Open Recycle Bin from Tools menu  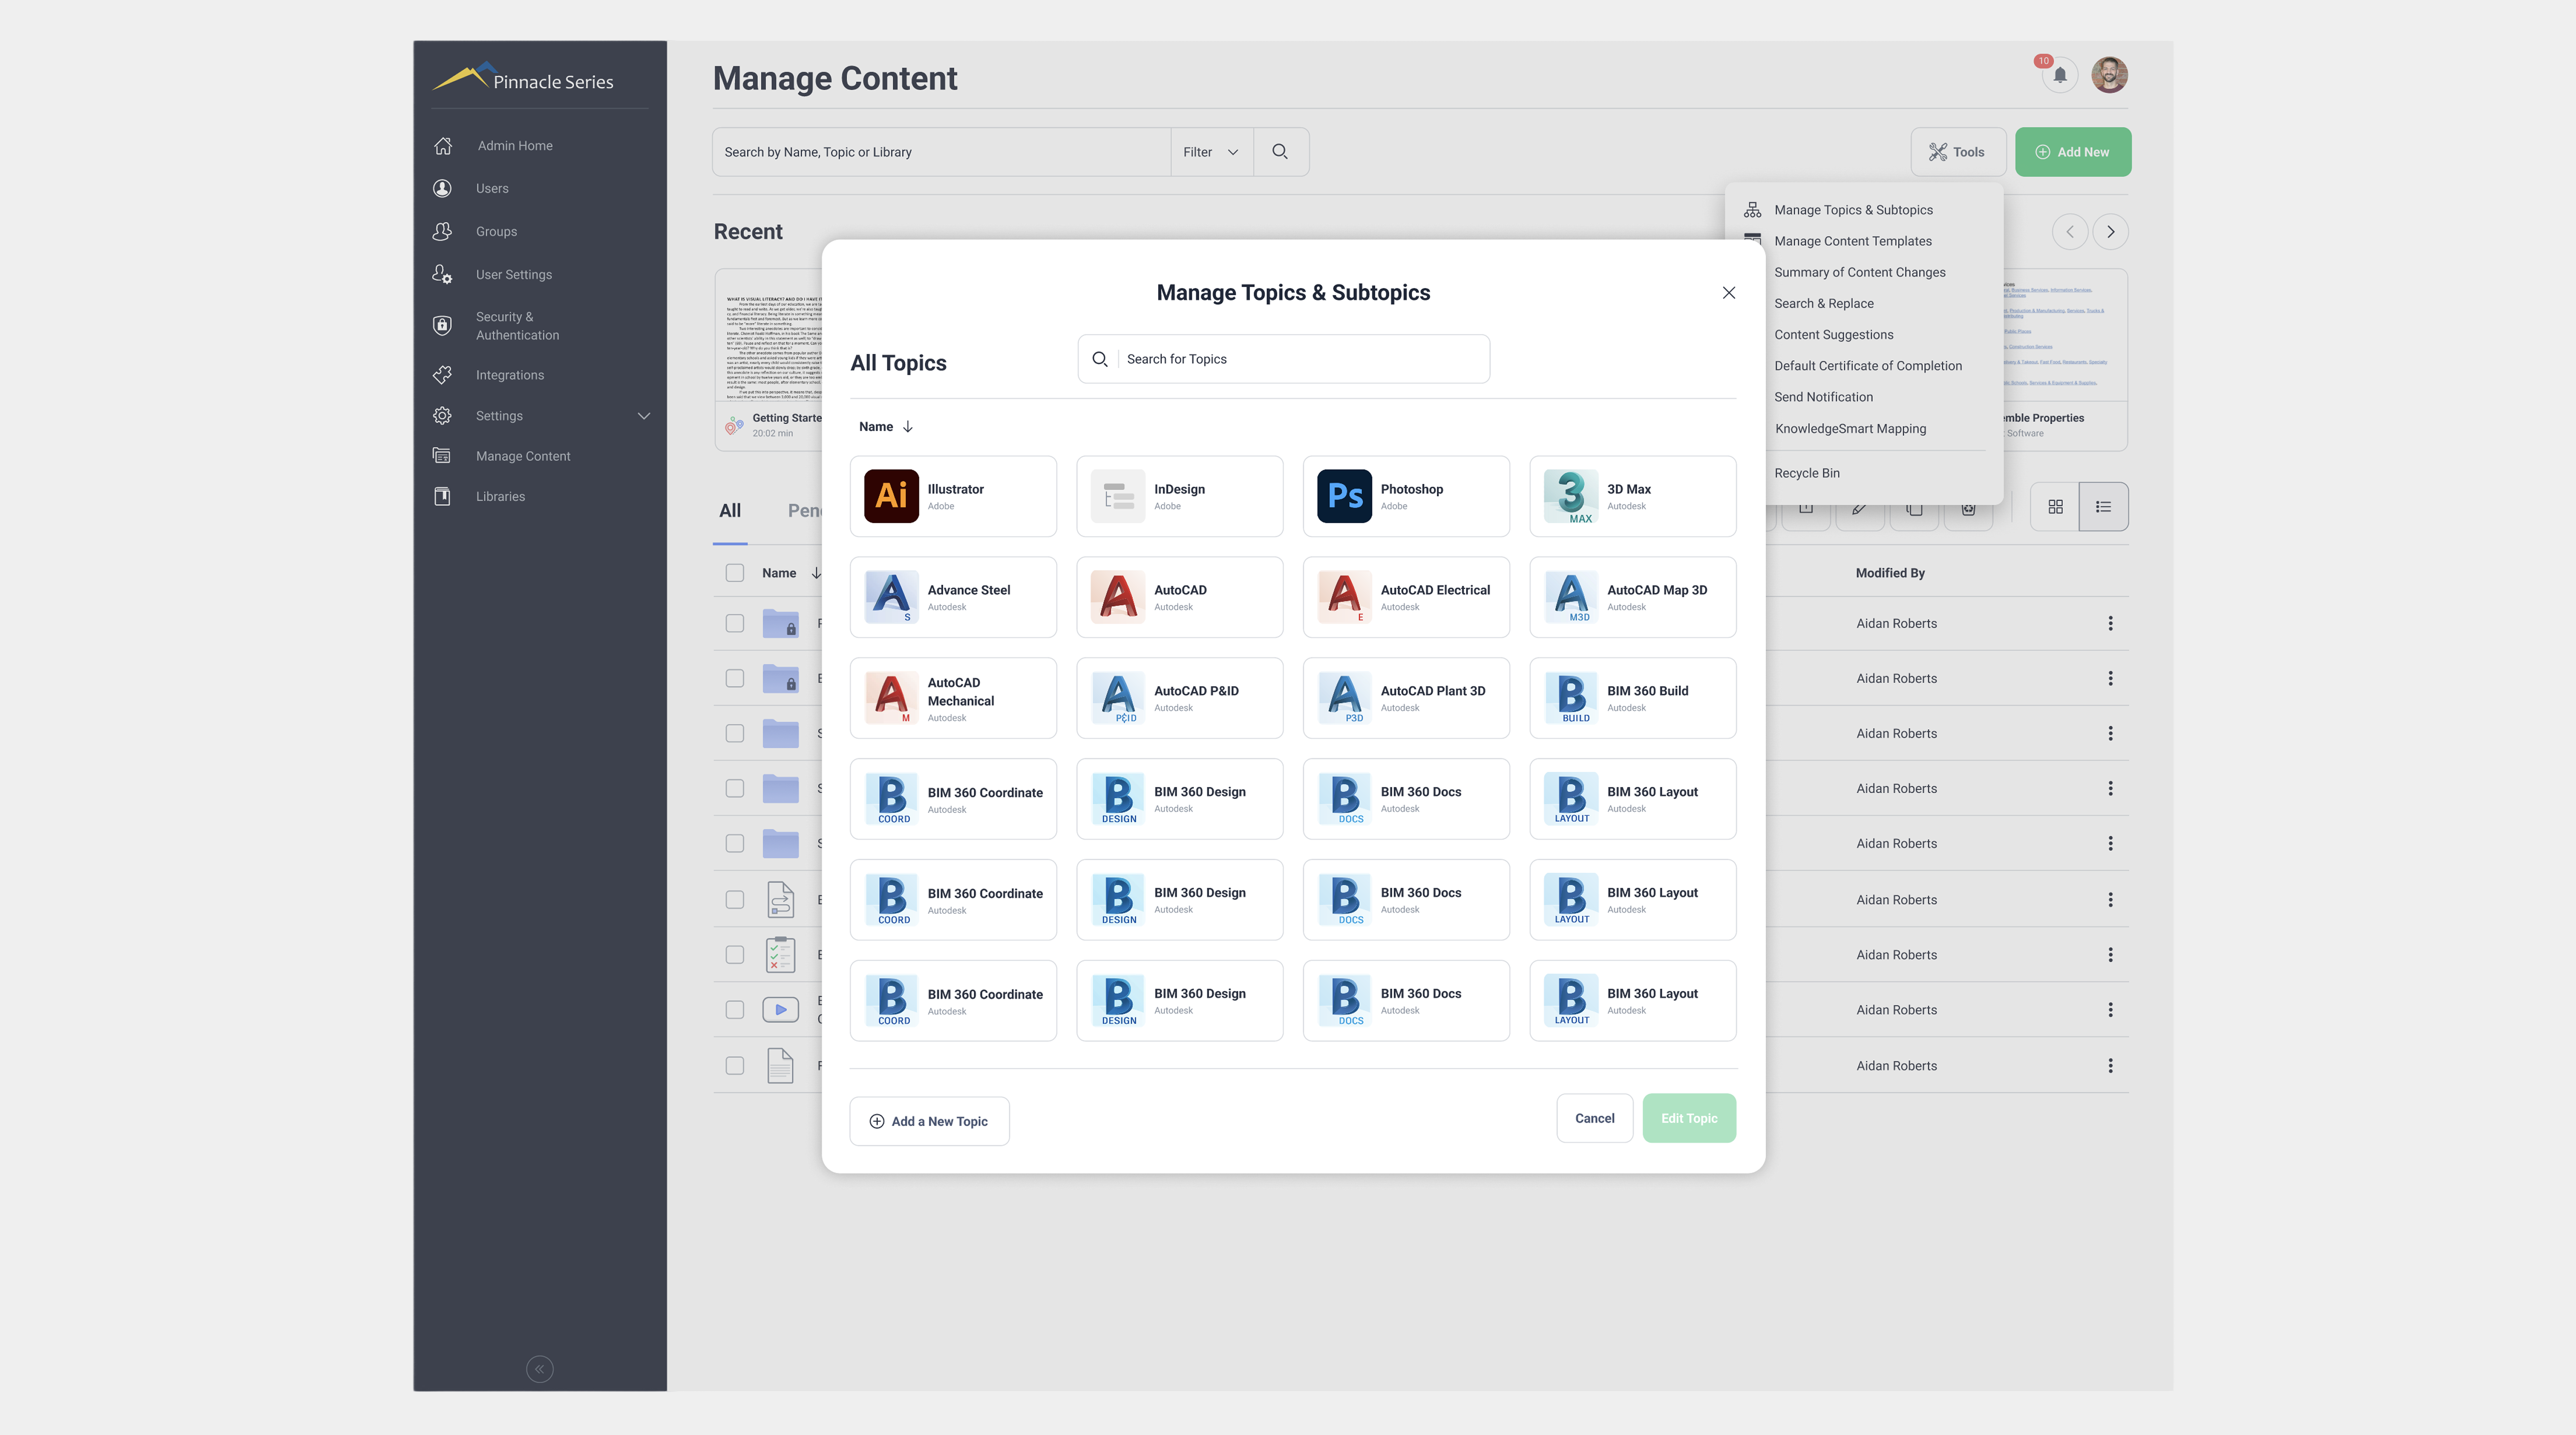click(x=1807, y=473)
